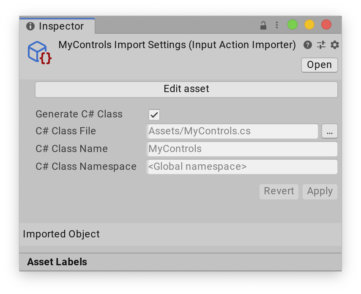Open the presets icon next to help

320,45
